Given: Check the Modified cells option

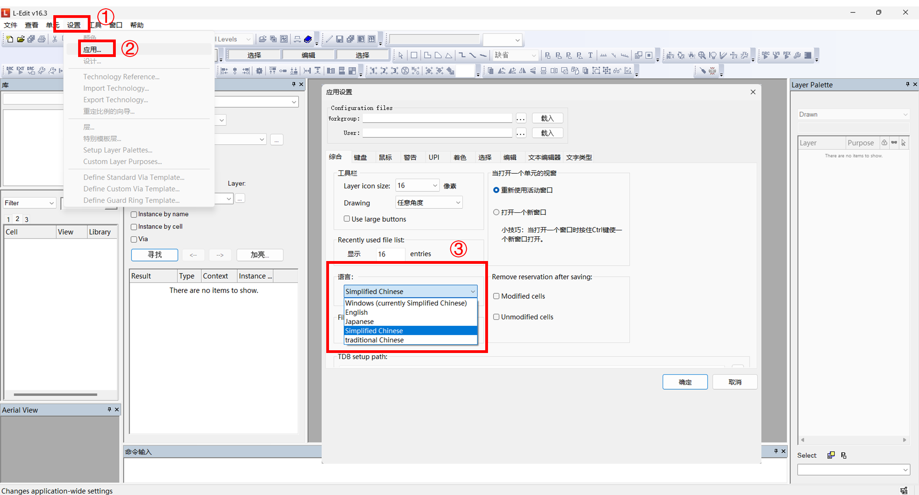Looking at the screenshot, I should tap(496, 296).
